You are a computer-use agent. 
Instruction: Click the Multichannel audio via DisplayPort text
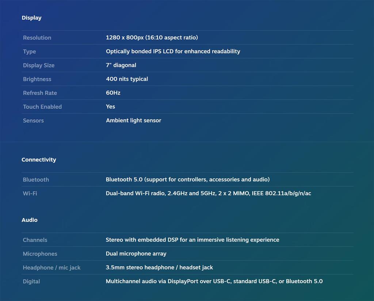[x=214, y=282]
